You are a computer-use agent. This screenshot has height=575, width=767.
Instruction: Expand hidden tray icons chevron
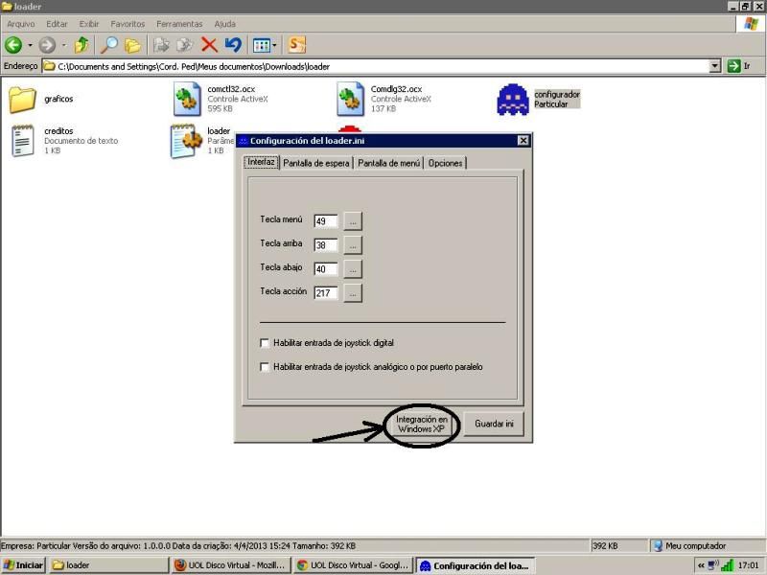(x=701, y=565)
